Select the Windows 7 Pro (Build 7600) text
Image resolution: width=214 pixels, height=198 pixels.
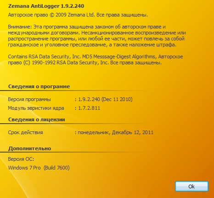pyautogui.click(x=39, y=168)
